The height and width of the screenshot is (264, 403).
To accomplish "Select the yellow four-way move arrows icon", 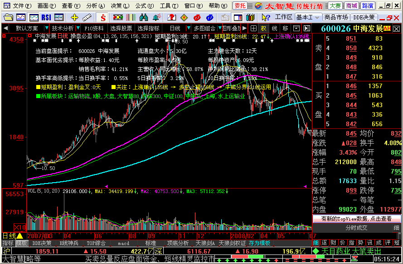I will tap(74, 18).
